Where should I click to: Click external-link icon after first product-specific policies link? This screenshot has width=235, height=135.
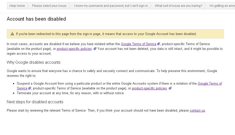pyautogui.click(x=95, y=49)
